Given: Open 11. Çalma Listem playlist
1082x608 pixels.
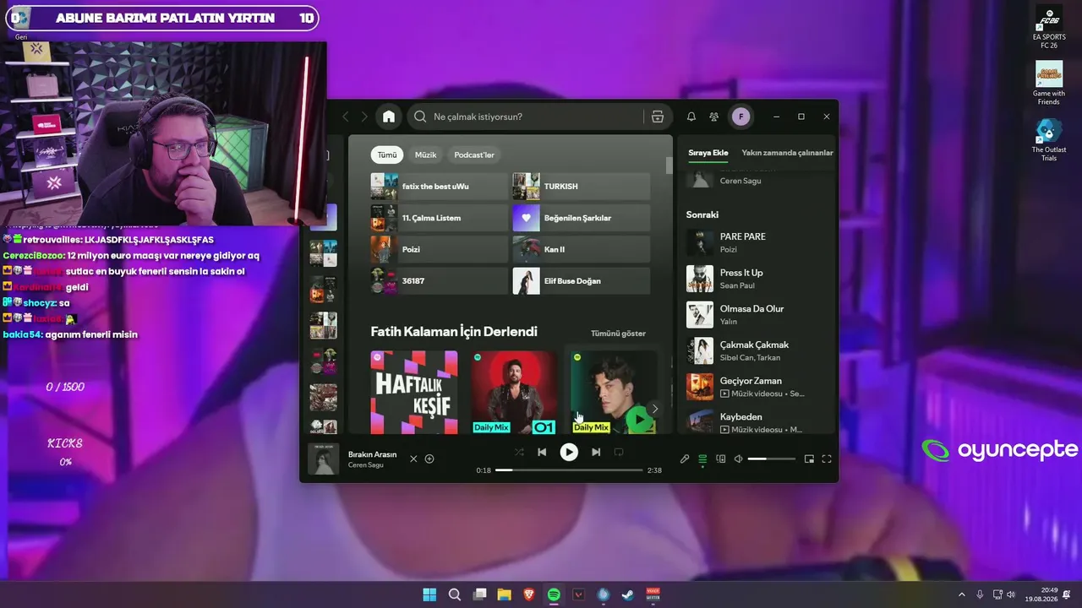Looking at the screenshot, I should point(440,218).
